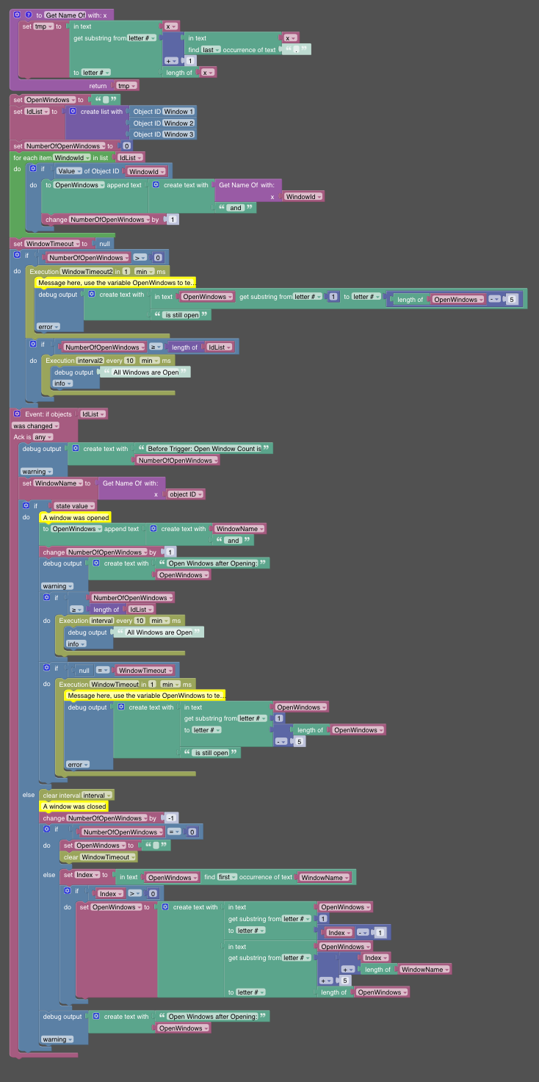
Task: Edit the '.' text in find last occurrence
Action: (x=295, y=50)
